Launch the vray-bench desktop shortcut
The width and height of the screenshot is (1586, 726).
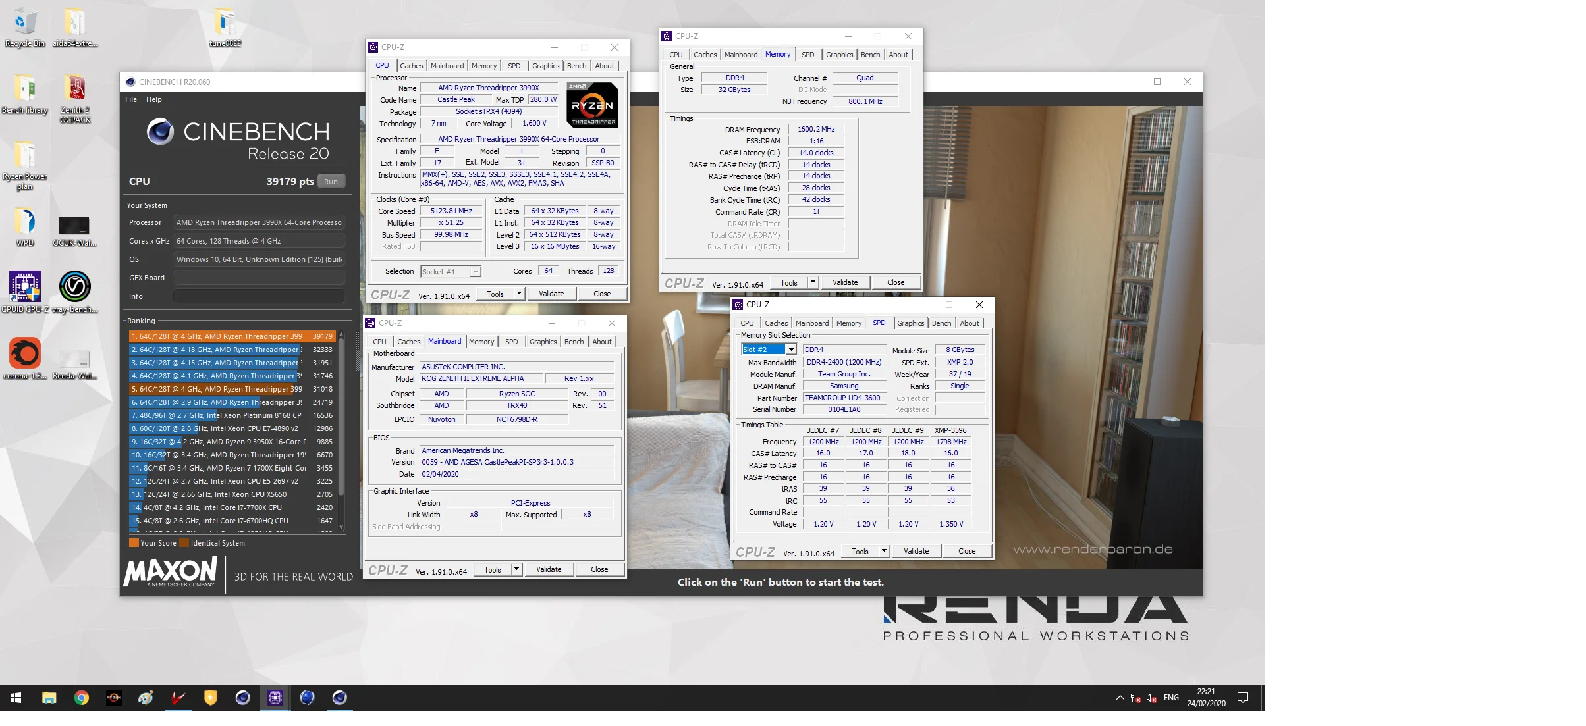[74, 292]
